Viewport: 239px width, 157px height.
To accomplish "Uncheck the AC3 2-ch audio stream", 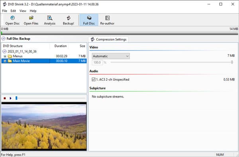I will [94, 79].
